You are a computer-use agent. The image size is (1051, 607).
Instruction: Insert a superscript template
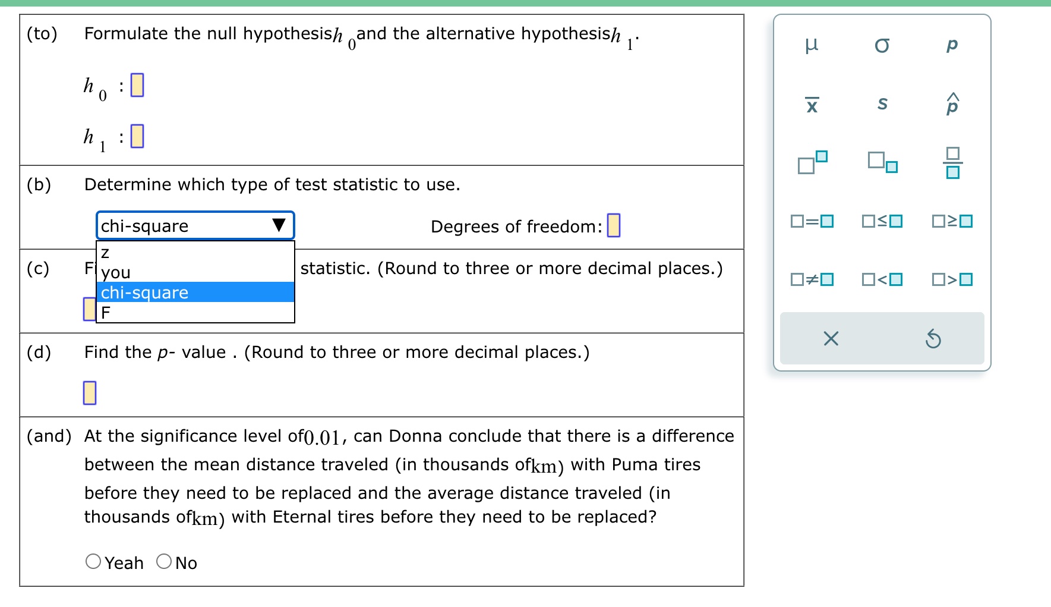pos(812,164)
